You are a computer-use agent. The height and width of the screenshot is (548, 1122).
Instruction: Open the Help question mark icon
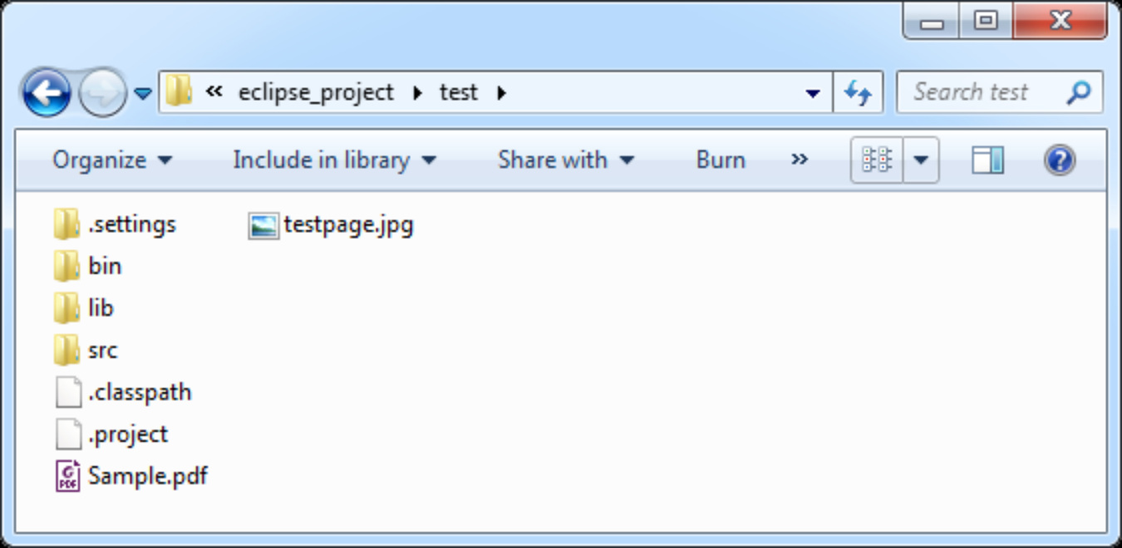pyautogui.click(x=1060, y=160)
